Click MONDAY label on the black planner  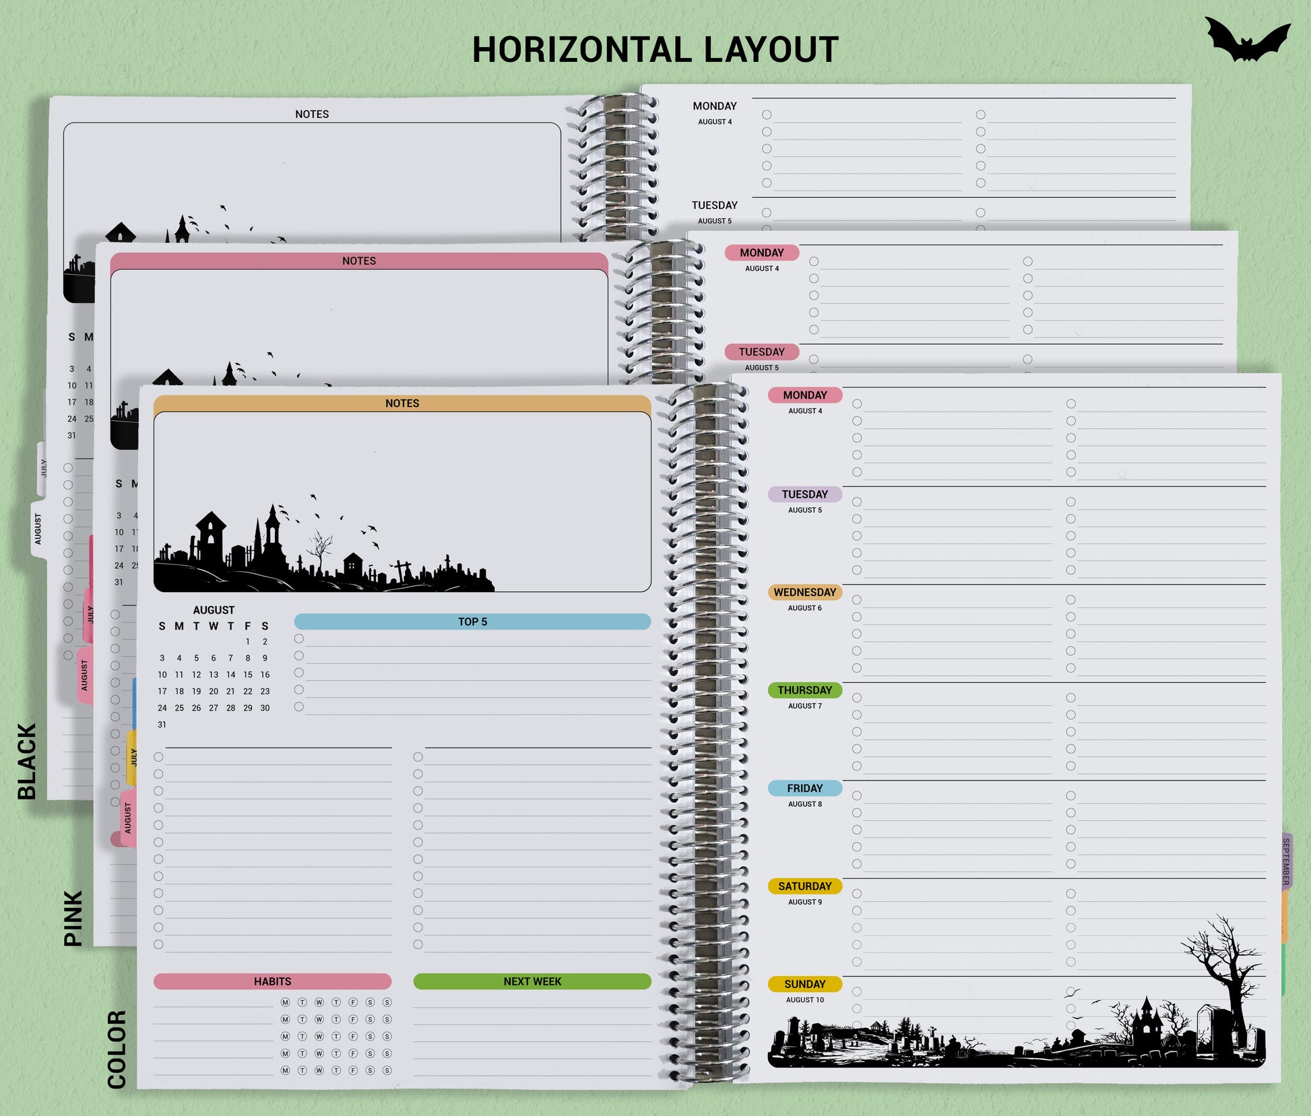[x=715, y=106]
